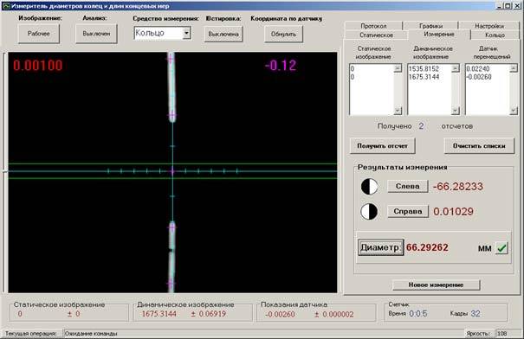Switch to the Кольцо tab

pyautogui.click(x=495, y=35)
